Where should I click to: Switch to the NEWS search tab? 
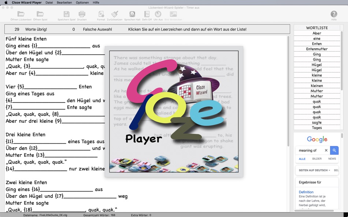332,159
